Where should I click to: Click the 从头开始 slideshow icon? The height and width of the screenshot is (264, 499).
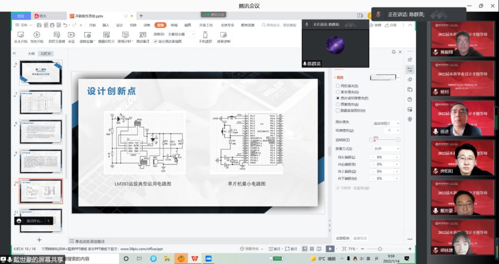tap(20, 35)
